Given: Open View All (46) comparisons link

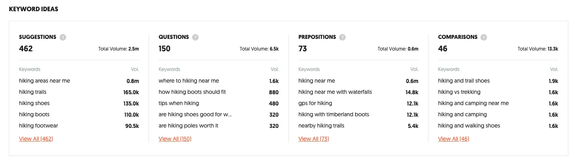Looking at the screenshot, I should coord(454,139).
